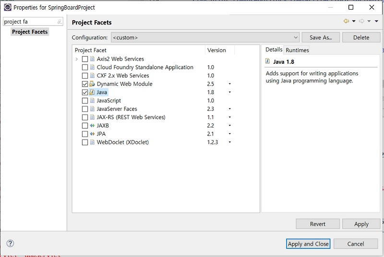Screen dimensions: 384x257
Task: Switch to the Runtimes tab
Action: [x=297, y=50]
